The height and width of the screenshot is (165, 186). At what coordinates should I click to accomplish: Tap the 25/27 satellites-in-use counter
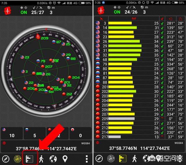37,12
